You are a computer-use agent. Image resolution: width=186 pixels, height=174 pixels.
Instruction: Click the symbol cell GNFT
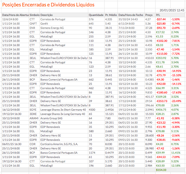[x=33, y=24]
